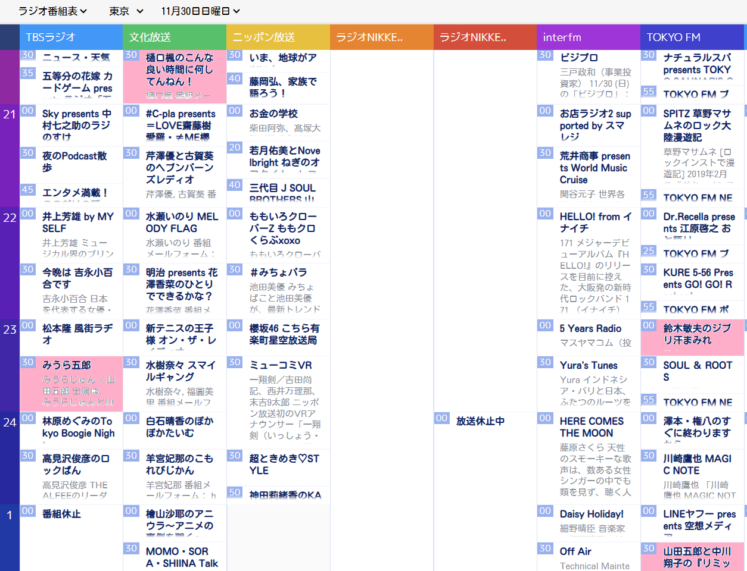This screenshot has height=571, width=747.
Task: Open 鈴木敏夫のジブリ汗まみれ program
Action: pos(697,334)
